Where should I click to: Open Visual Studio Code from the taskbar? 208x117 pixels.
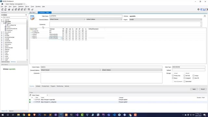click(x=114, y=115)
